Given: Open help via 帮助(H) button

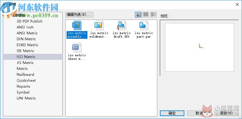Looking at the screenshot, I should tap(226, 113).
